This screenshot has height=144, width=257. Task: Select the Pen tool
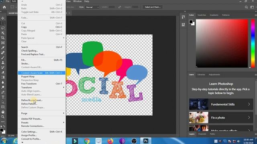pos(3,92)
